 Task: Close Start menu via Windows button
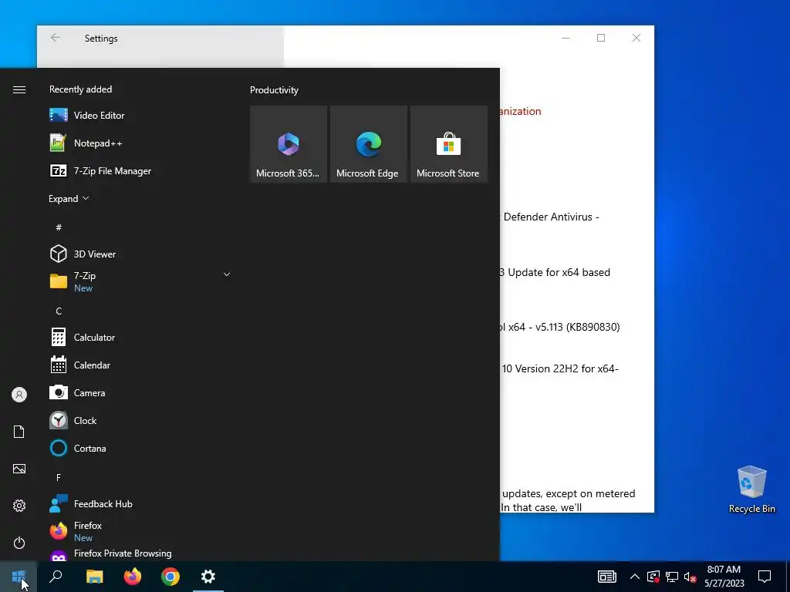tap(19, 577)
